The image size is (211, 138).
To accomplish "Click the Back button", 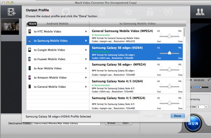I will click(x=32, y=24).
